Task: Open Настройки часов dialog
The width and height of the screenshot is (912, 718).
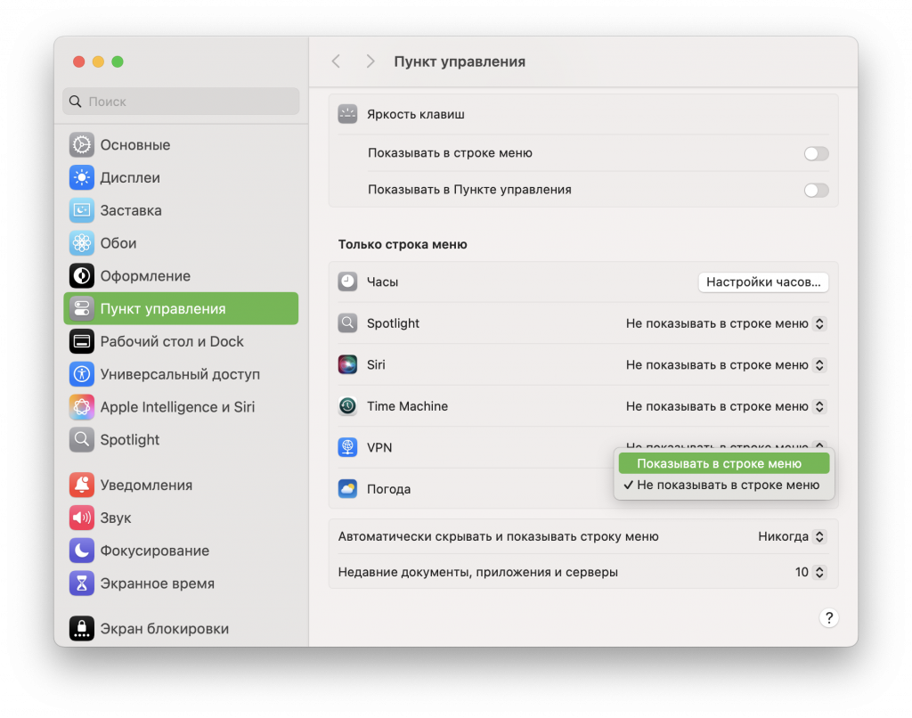Action: point(763,281)
